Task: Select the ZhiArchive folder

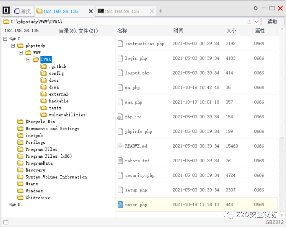Action: (38, 197)
